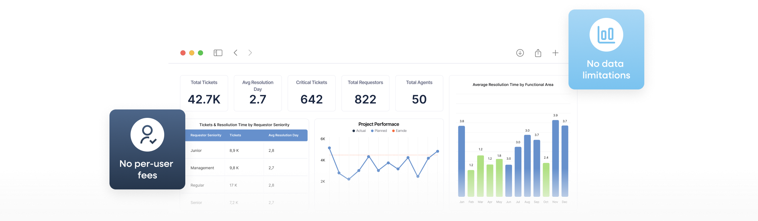
Task: Click the user checkmark icon on No per-user fees
Action: pos(147,135)
